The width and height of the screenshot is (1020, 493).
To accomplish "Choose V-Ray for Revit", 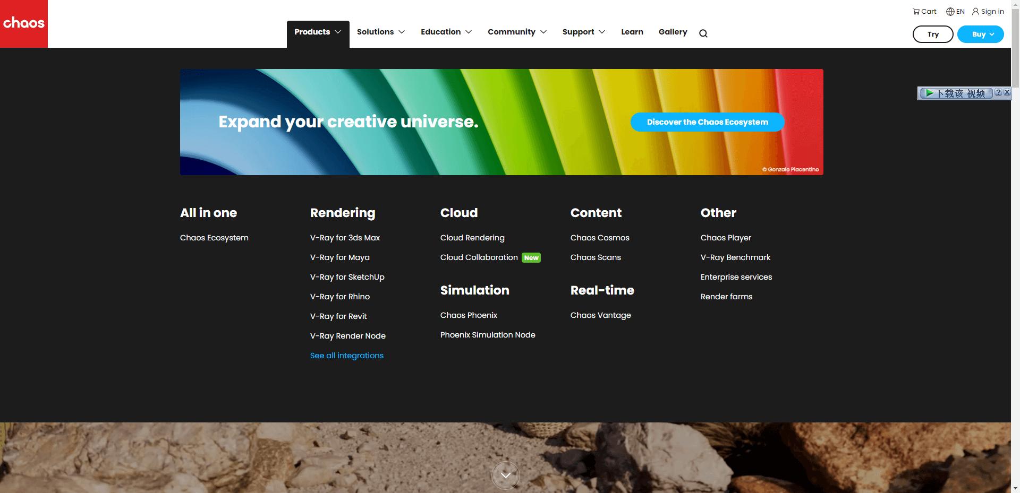I will 338,316.
